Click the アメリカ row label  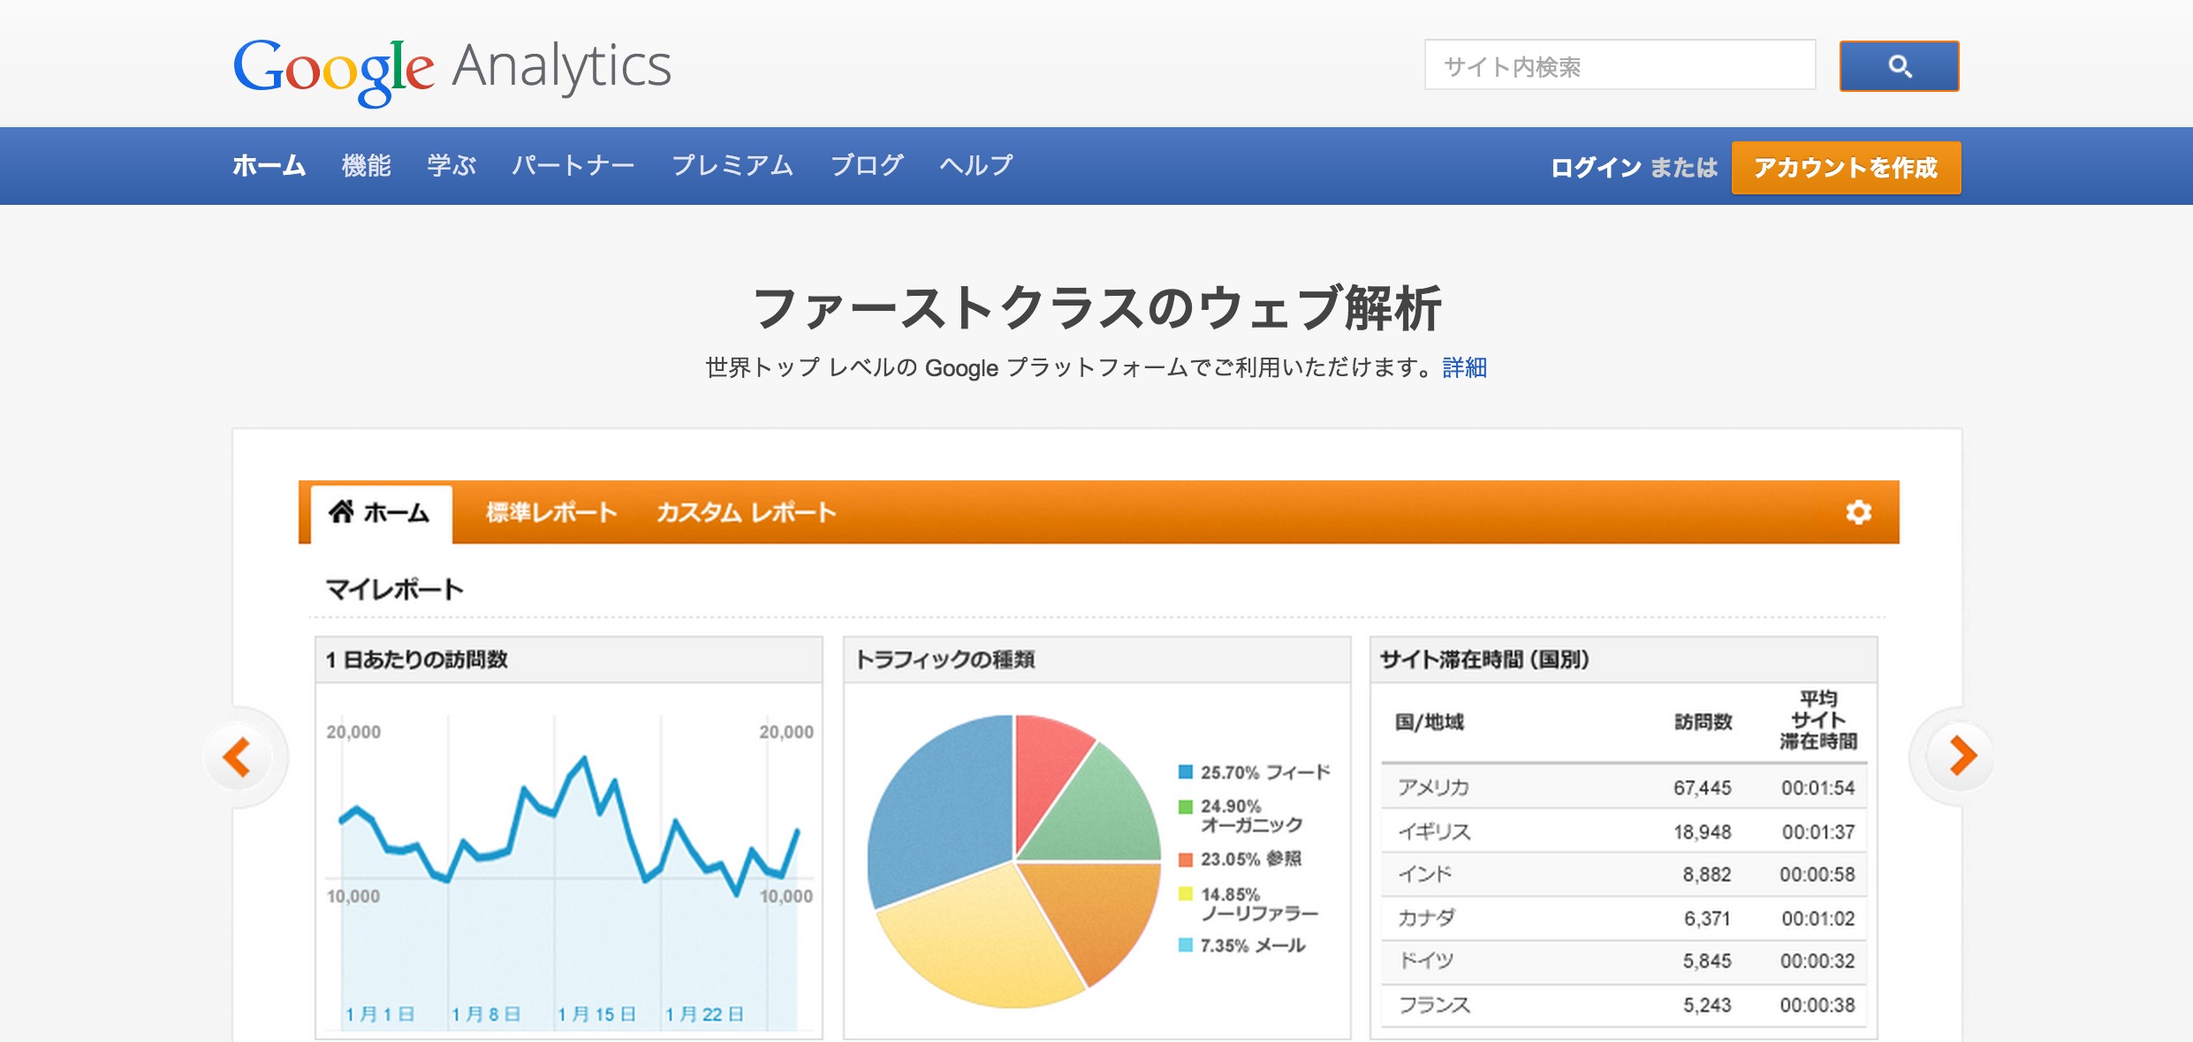click(x=1433, y=788)
